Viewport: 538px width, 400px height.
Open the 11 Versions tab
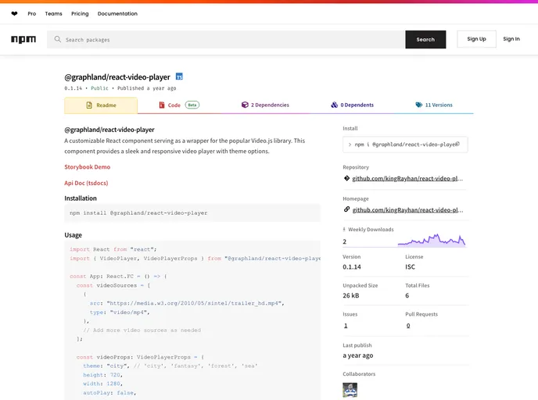tap(434, 105)
